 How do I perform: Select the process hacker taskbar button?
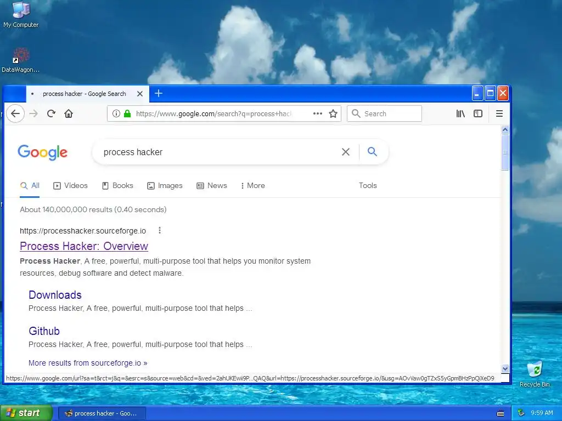click(x=102, y=413)
